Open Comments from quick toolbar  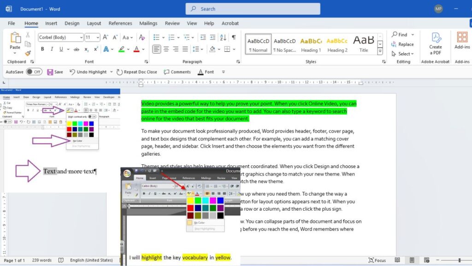(177, 72)
